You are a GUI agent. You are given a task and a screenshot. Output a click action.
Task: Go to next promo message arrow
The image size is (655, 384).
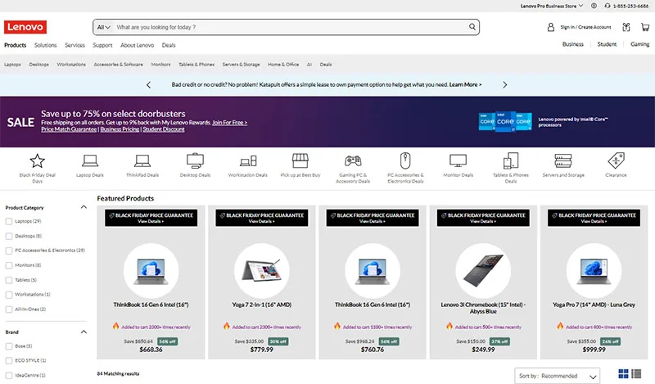[504, 85]
